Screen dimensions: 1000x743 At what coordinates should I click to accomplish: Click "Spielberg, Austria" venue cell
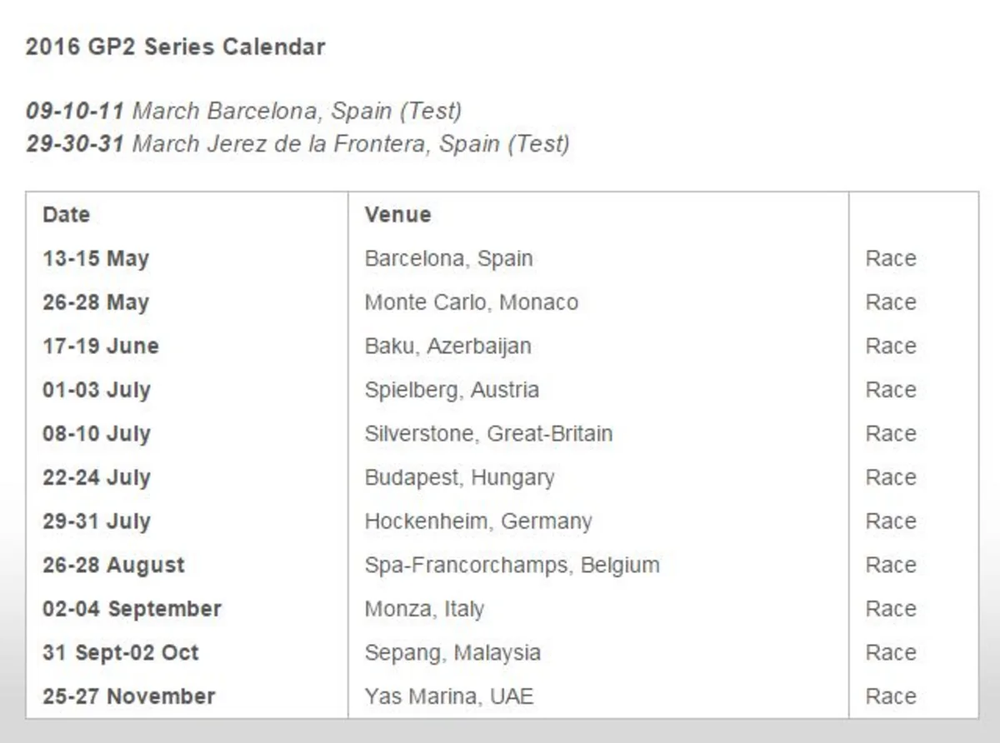(452, 390)
